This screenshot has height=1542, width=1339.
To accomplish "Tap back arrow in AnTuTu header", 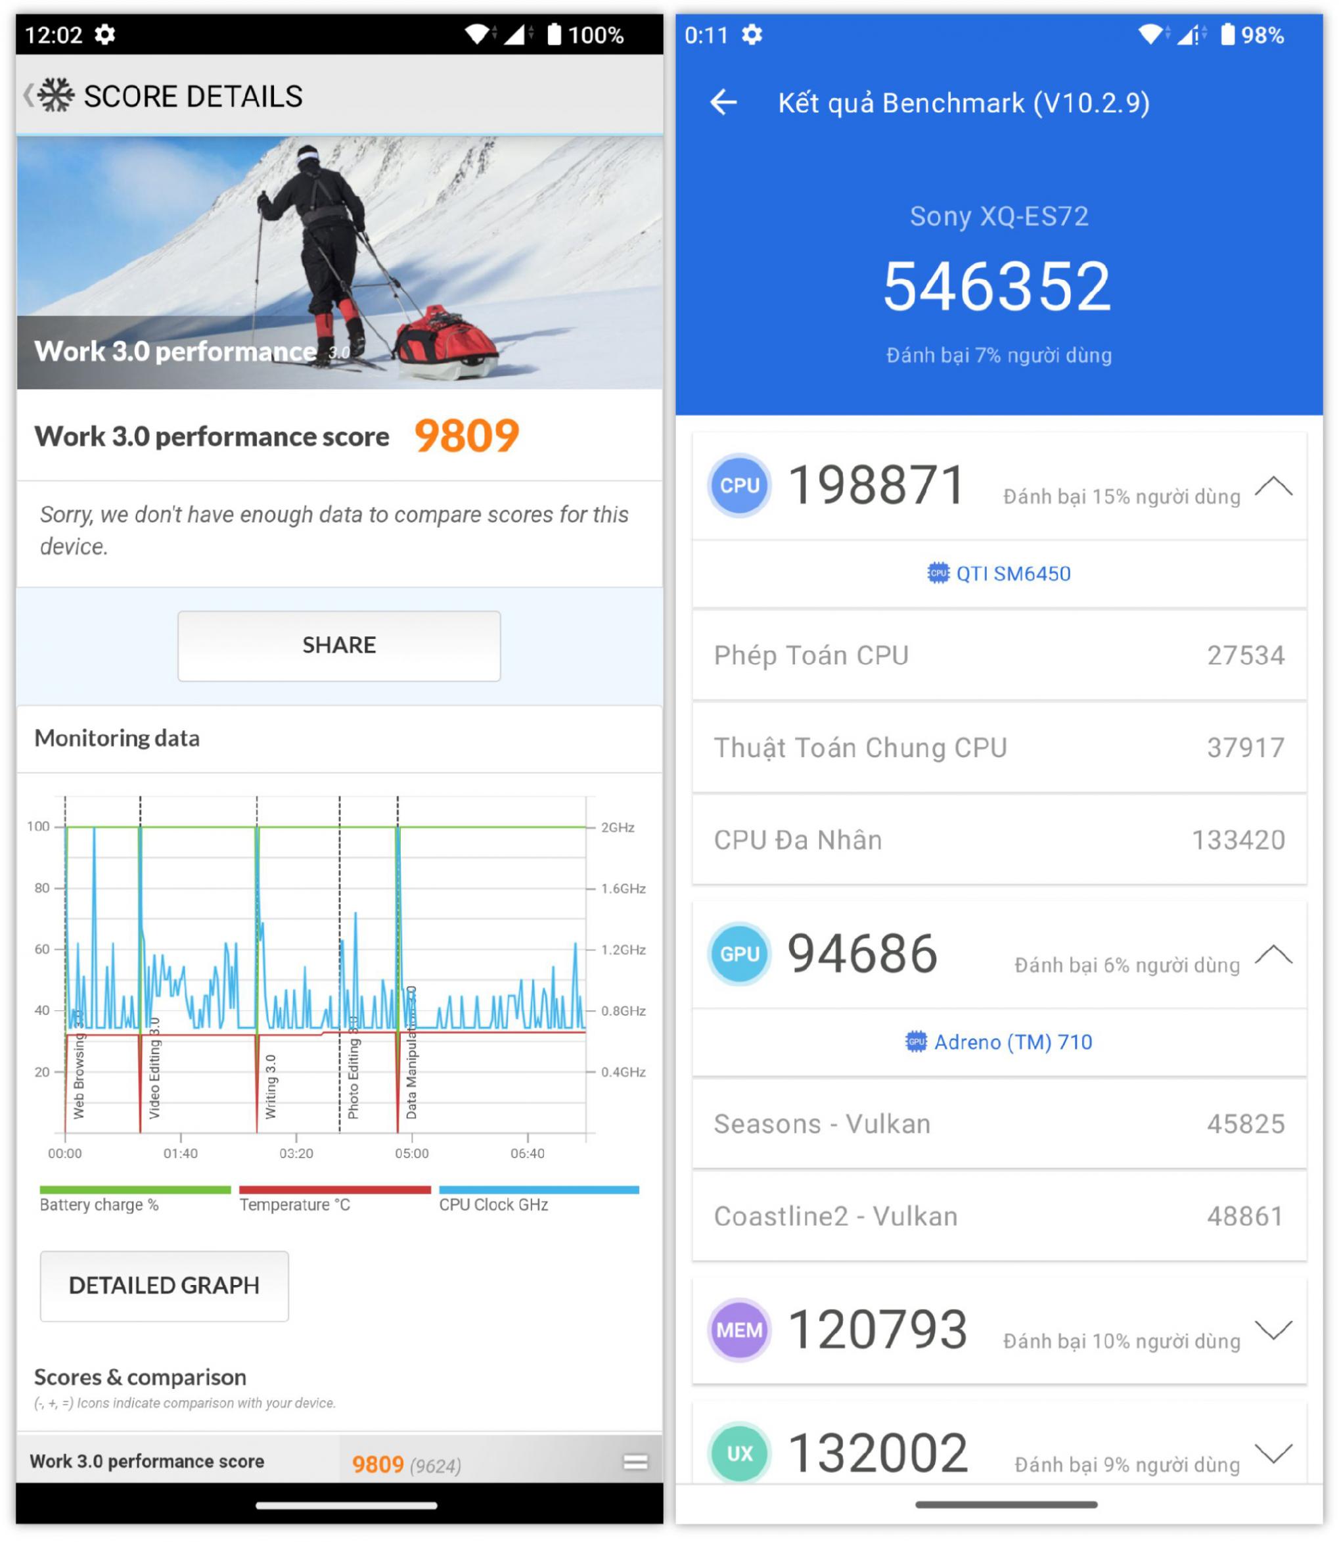I will point(723,102).
